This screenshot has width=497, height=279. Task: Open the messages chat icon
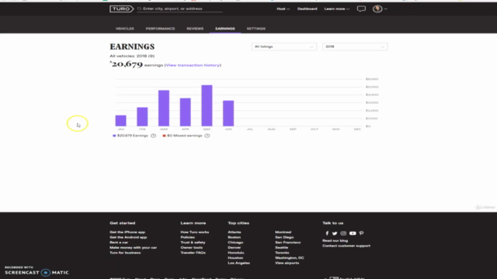[361, 9]
